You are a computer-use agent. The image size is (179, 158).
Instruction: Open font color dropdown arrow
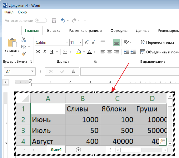(95, 52)
